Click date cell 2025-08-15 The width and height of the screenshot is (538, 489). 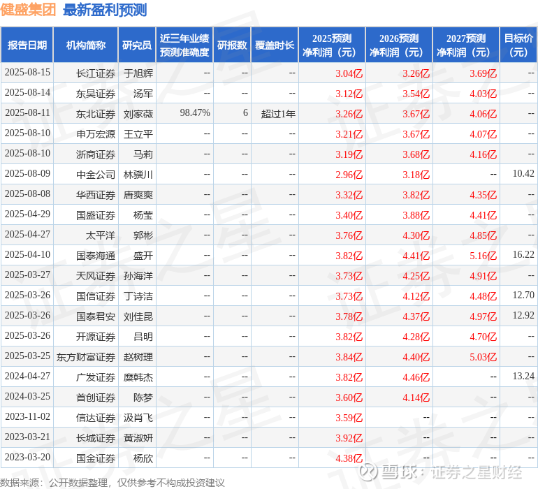(x=27, y=73)
